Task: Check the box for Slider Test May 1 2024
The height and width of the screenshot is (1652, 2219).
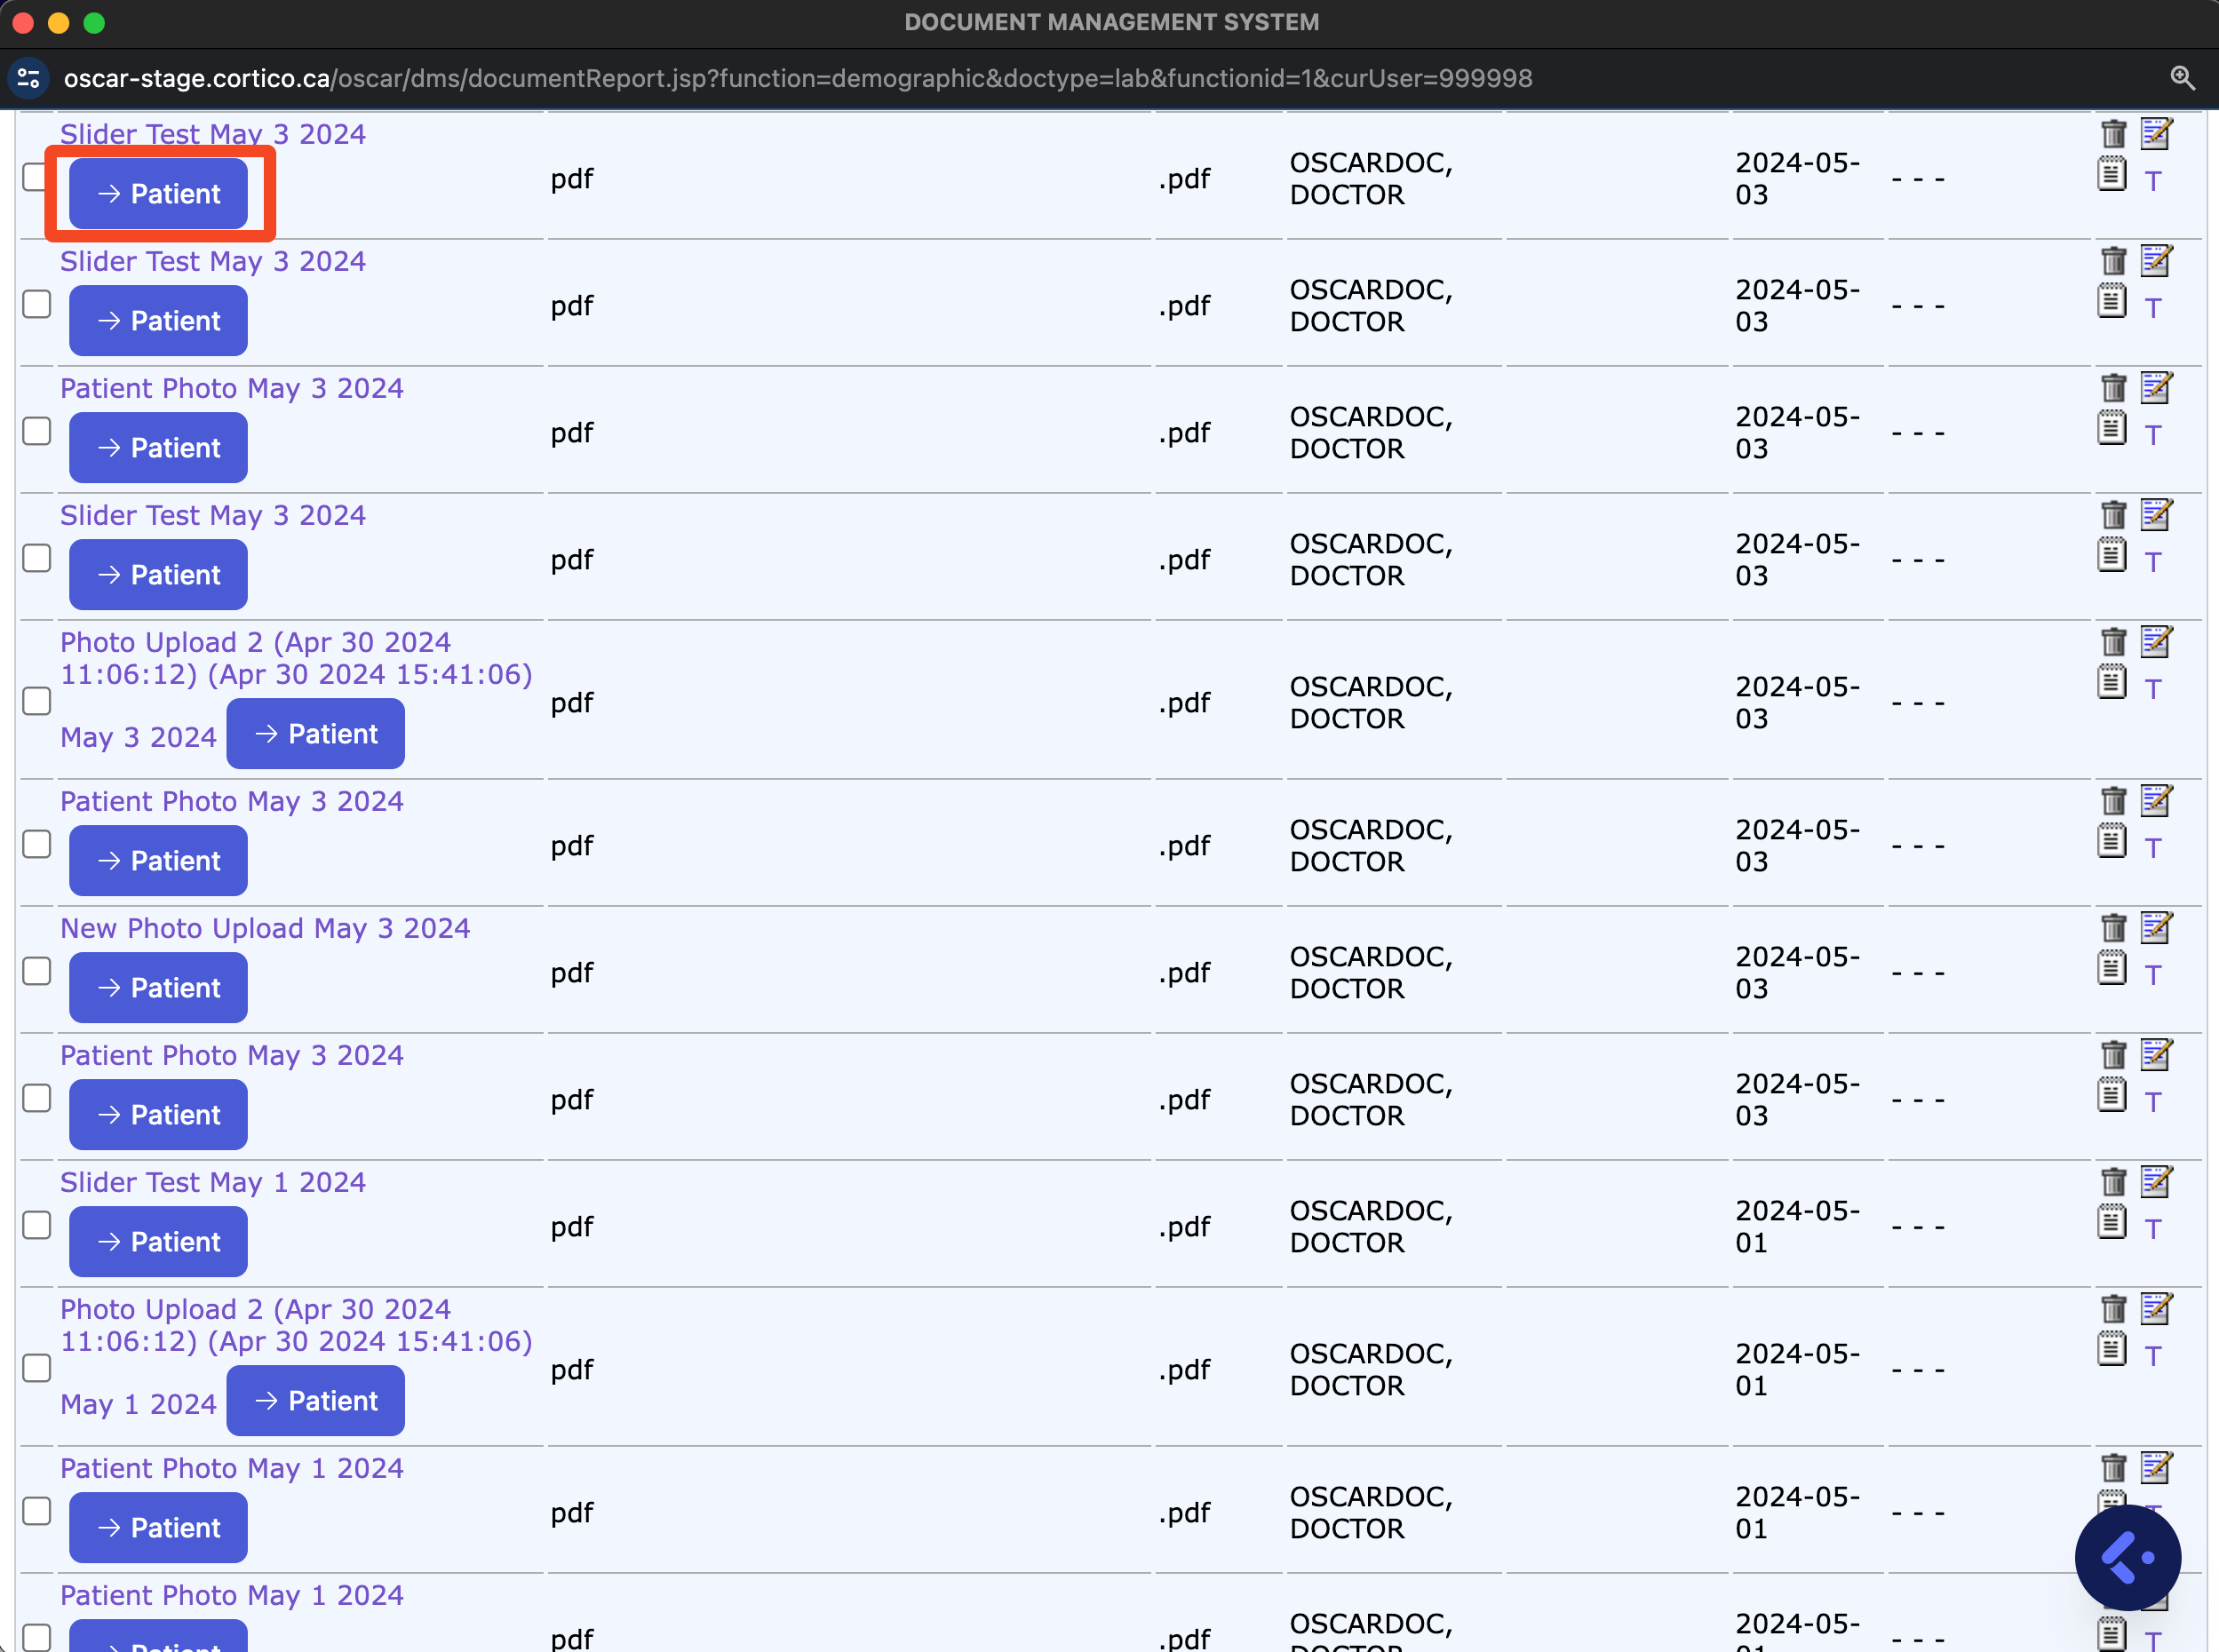Action: pyautogui.click(x=37, y=1225)
